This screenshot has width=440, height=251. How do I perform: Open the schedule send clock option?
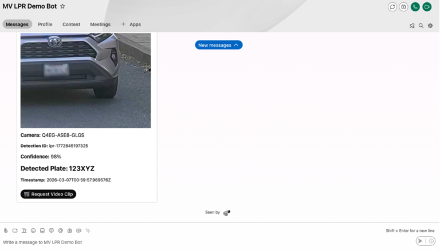pyautogui.click(x=431, y=241)
